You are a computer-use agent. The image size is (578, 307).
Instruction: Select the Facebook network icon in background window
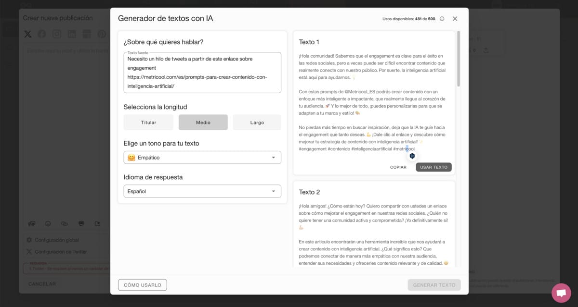pyautogui.click(x=42, y=34)
